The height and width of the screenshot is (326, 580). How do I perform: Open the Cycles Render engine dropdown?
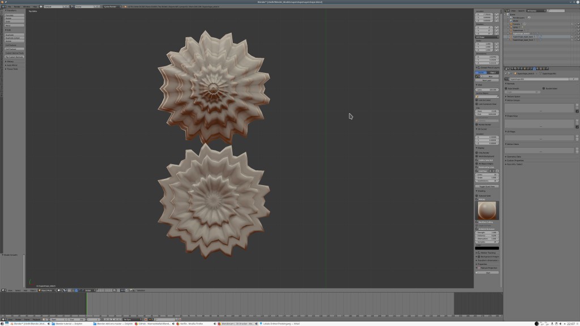coord(112,7)
